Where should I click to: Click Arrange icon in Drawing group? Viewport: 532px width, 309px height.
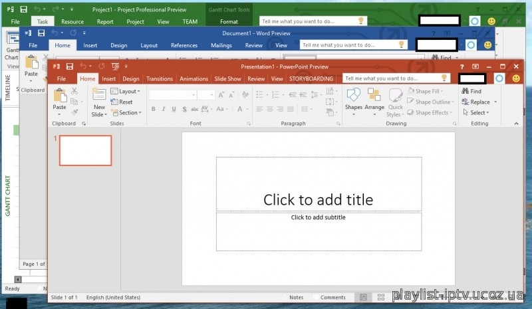[x=374, y=95]
